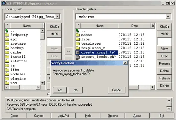Click the remote DirInfo button
This screenshot has width=176, height=120.
tap(164, 86)
